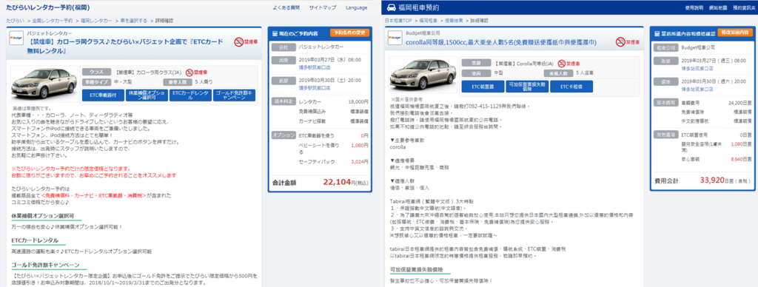Click the calculator icon next to 現在のご予約内容
Screen dimensions: 758x287
click(x=275, y=33)
